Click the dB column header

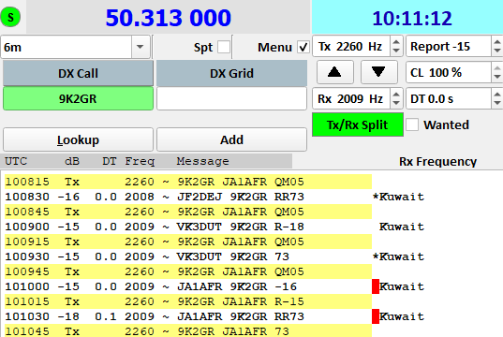coord(72,161)
